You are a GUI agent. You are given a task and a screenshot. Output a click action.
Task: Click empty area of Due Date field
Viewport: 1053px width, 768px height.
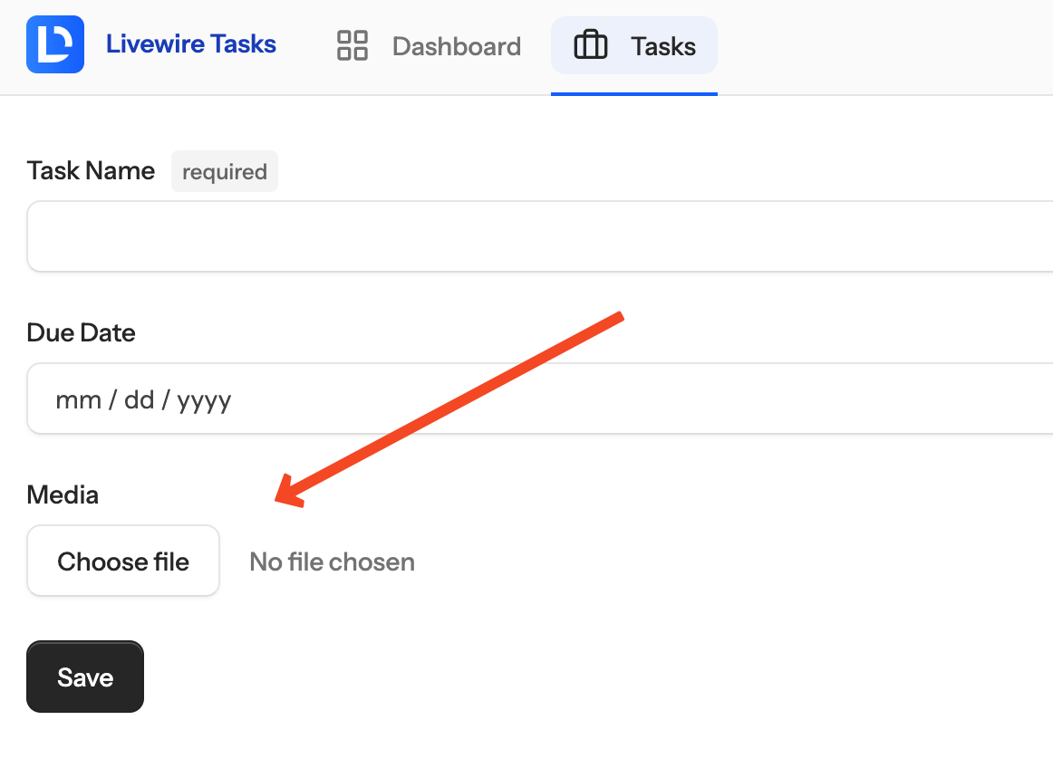pos(638,398)
